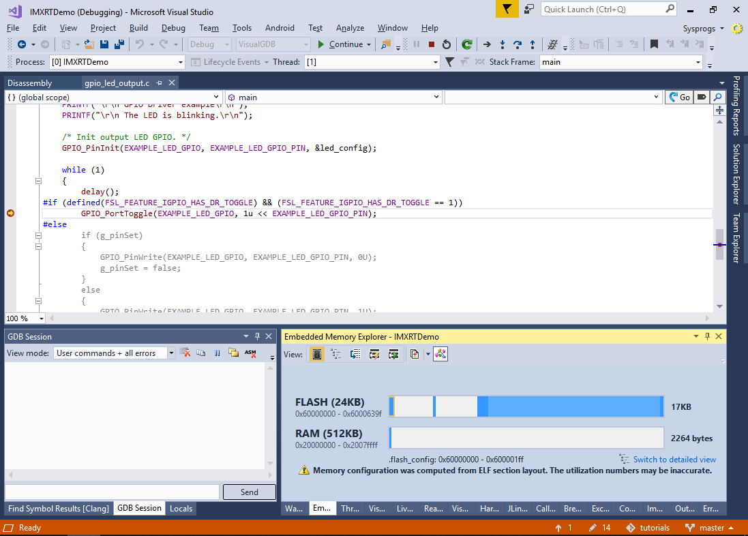Image resolution: width=748 pixels, height=536 pixels.
Task: Collapse the if (g_pinSet) block
Action: tap(39, 235)
